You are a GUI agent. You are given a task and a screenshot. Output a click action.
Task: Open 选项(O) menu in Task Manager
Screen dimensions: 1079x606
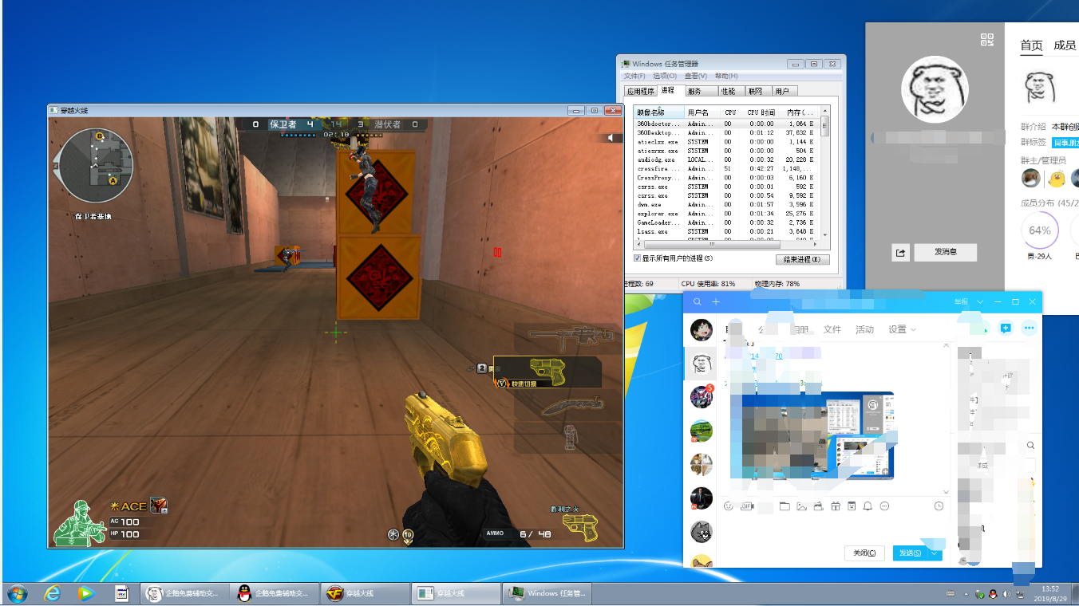[x=665, y=76]
